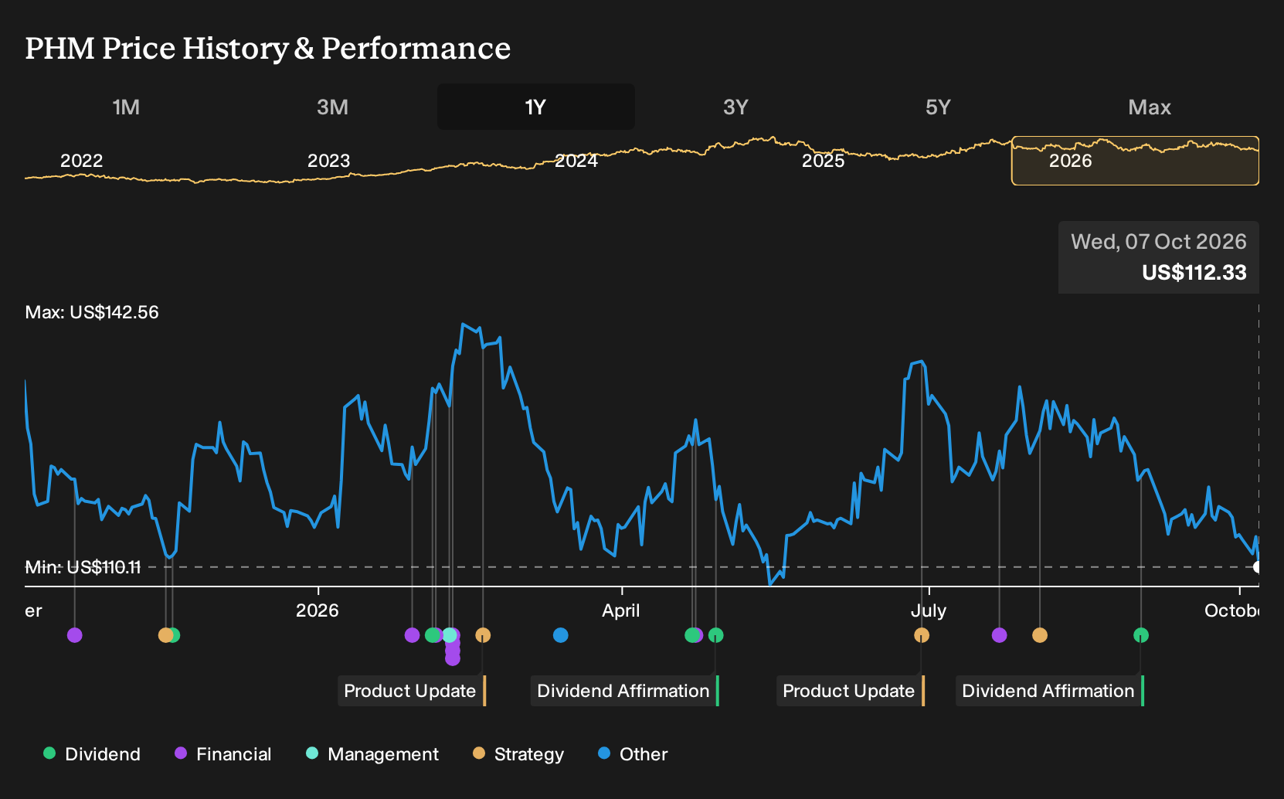Toggle the Dividend legend filter
The image size is (1284, 799).
[92, 754]
